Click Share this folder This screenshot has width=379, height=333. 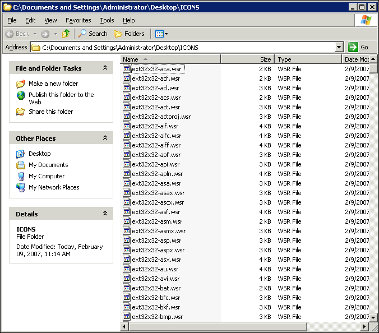[x=51, y=112]
